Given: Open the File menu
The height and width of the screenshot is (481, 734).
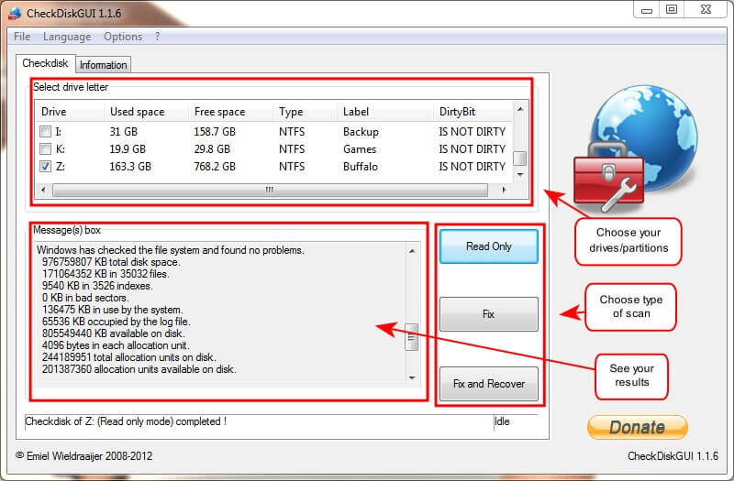Looking at the screenshot, I should [x=22, y=37].
